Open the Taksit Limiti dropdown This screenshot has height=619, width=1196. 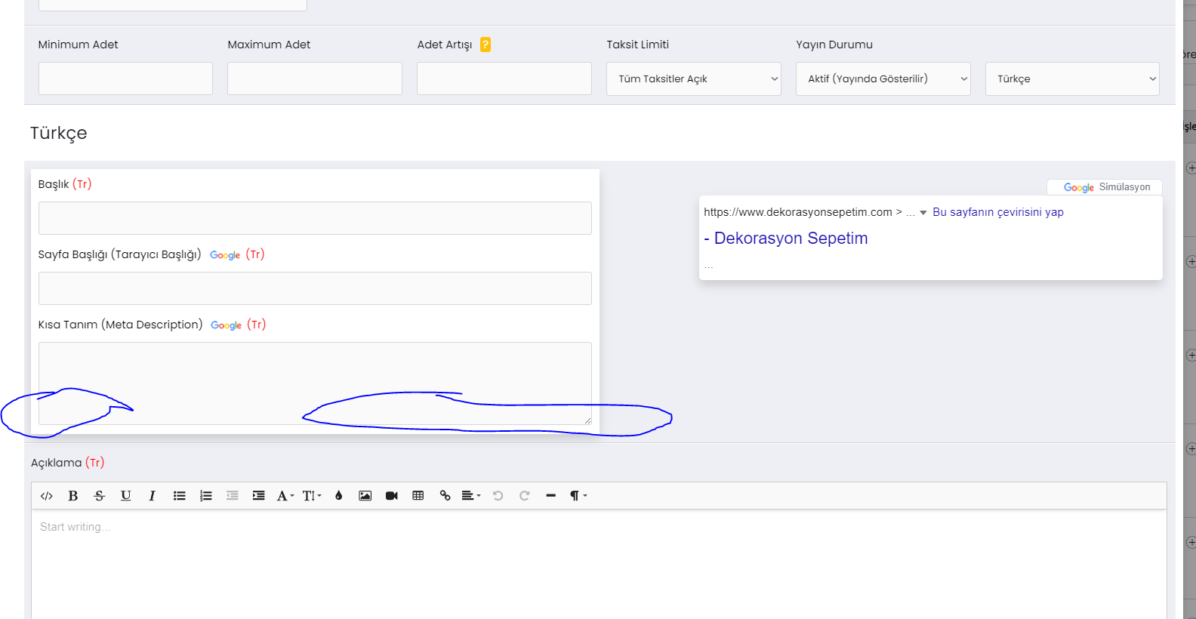pos(693,79)
